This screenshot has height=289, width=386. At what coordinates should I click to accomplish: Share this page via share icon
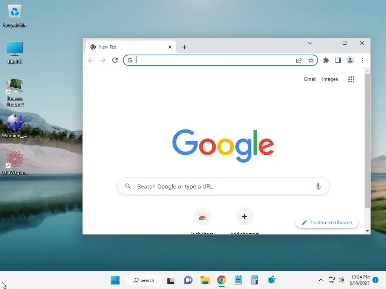299,60
